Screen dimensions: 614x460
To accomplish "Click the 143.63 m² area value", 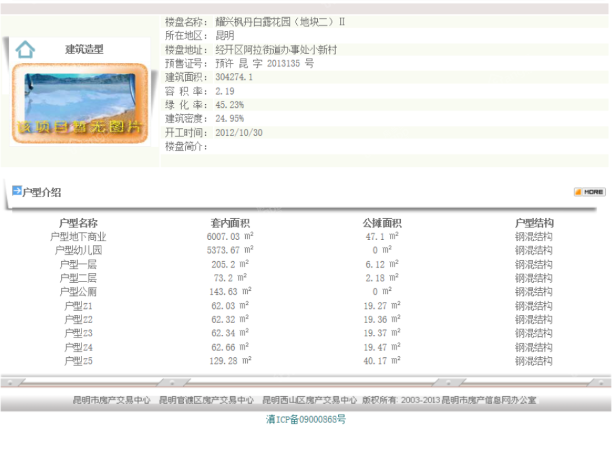I will coord(230,292).
